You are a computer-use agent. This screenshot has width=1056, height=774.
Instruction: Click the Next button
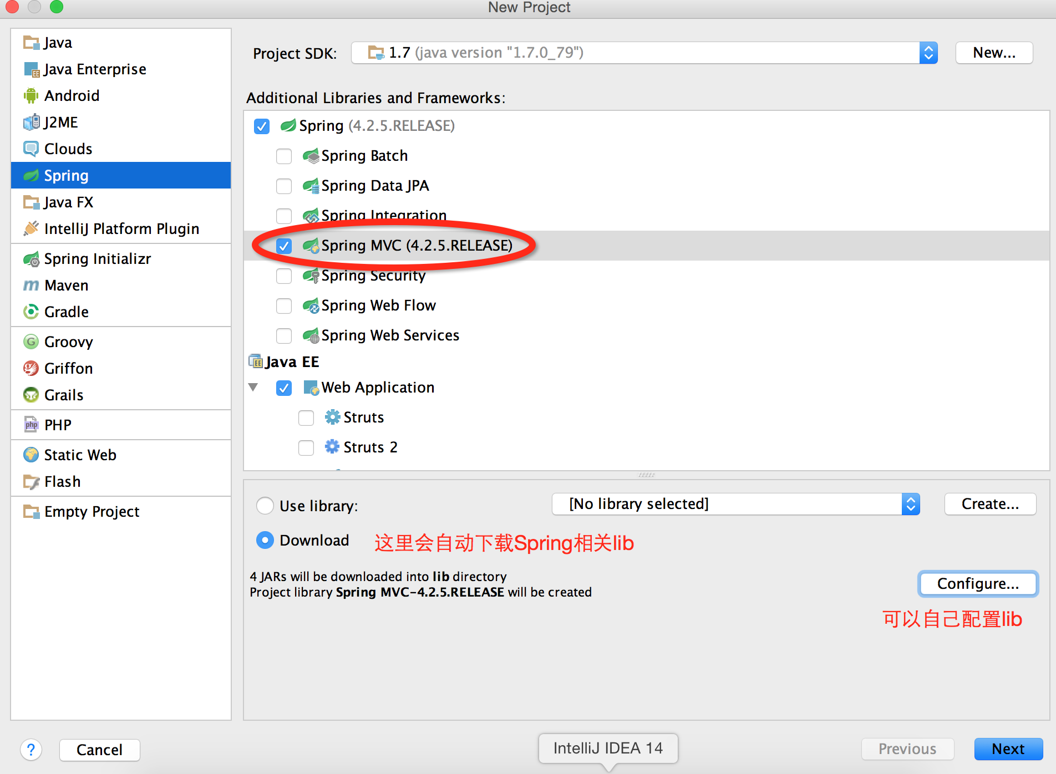1009,749
